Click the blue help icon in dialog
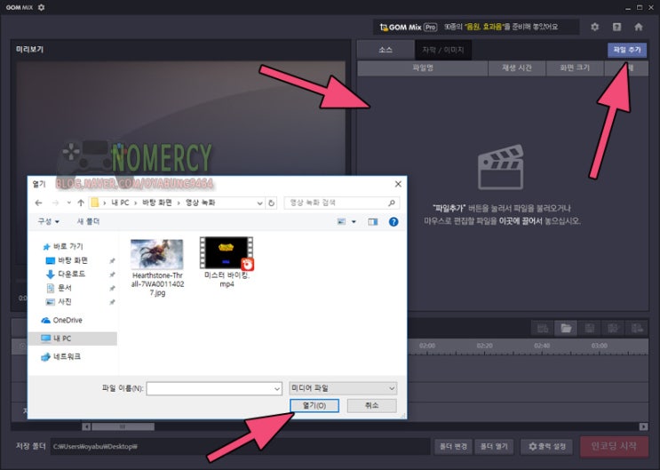This screenshot has height=470, width=660. click(x=394, y=221)
